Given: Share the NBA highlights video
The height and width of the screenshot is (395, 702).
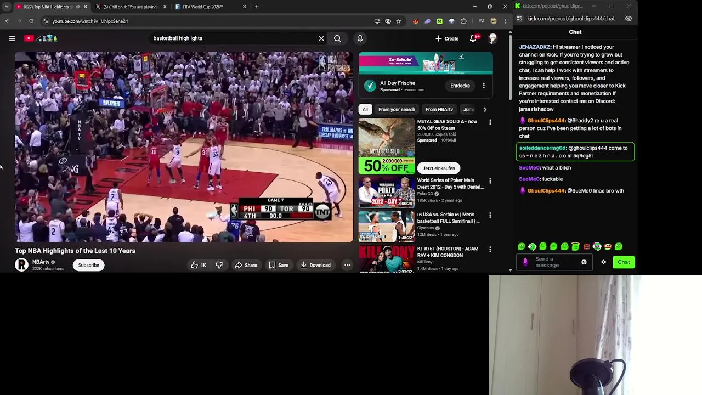Looking at the screenshot, I should pyautogui.click(x=246, y=265).
